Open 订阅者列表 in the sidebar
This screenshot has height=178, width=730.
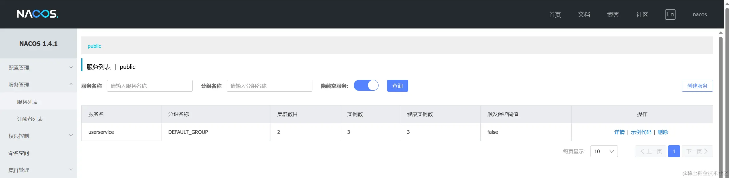30,119
